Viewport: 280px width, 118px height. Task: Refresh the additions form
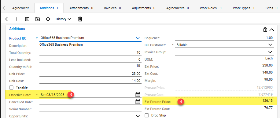click(48, 19)
